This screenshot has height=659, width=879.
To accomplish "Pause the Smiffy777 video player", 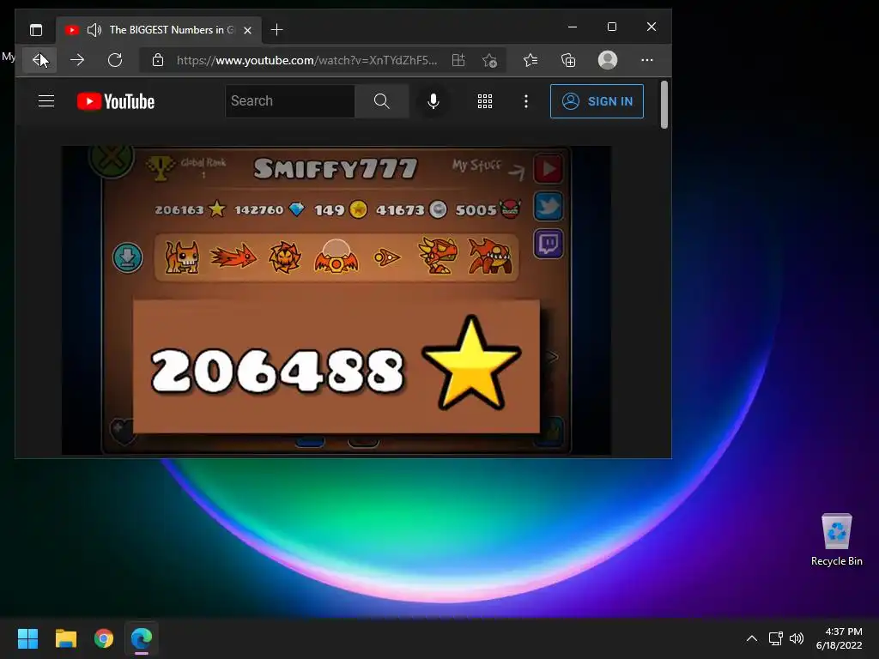I will click(x=336, y=300).
